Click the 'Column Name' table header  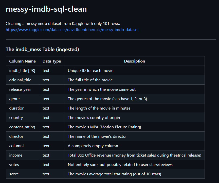(23, 61)
